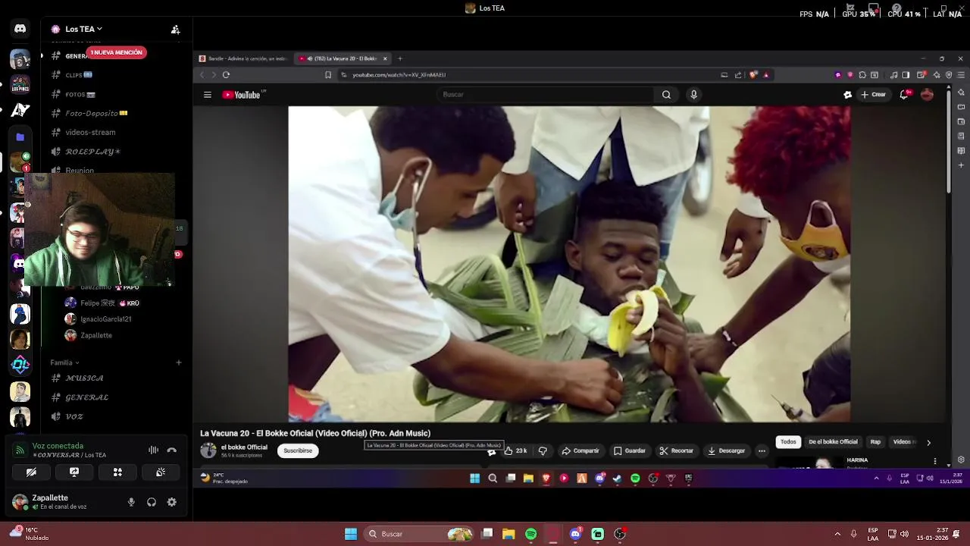Expand the Los TEA server menu
The width and height of the screenshot is (970, 546).
(83, 29)
